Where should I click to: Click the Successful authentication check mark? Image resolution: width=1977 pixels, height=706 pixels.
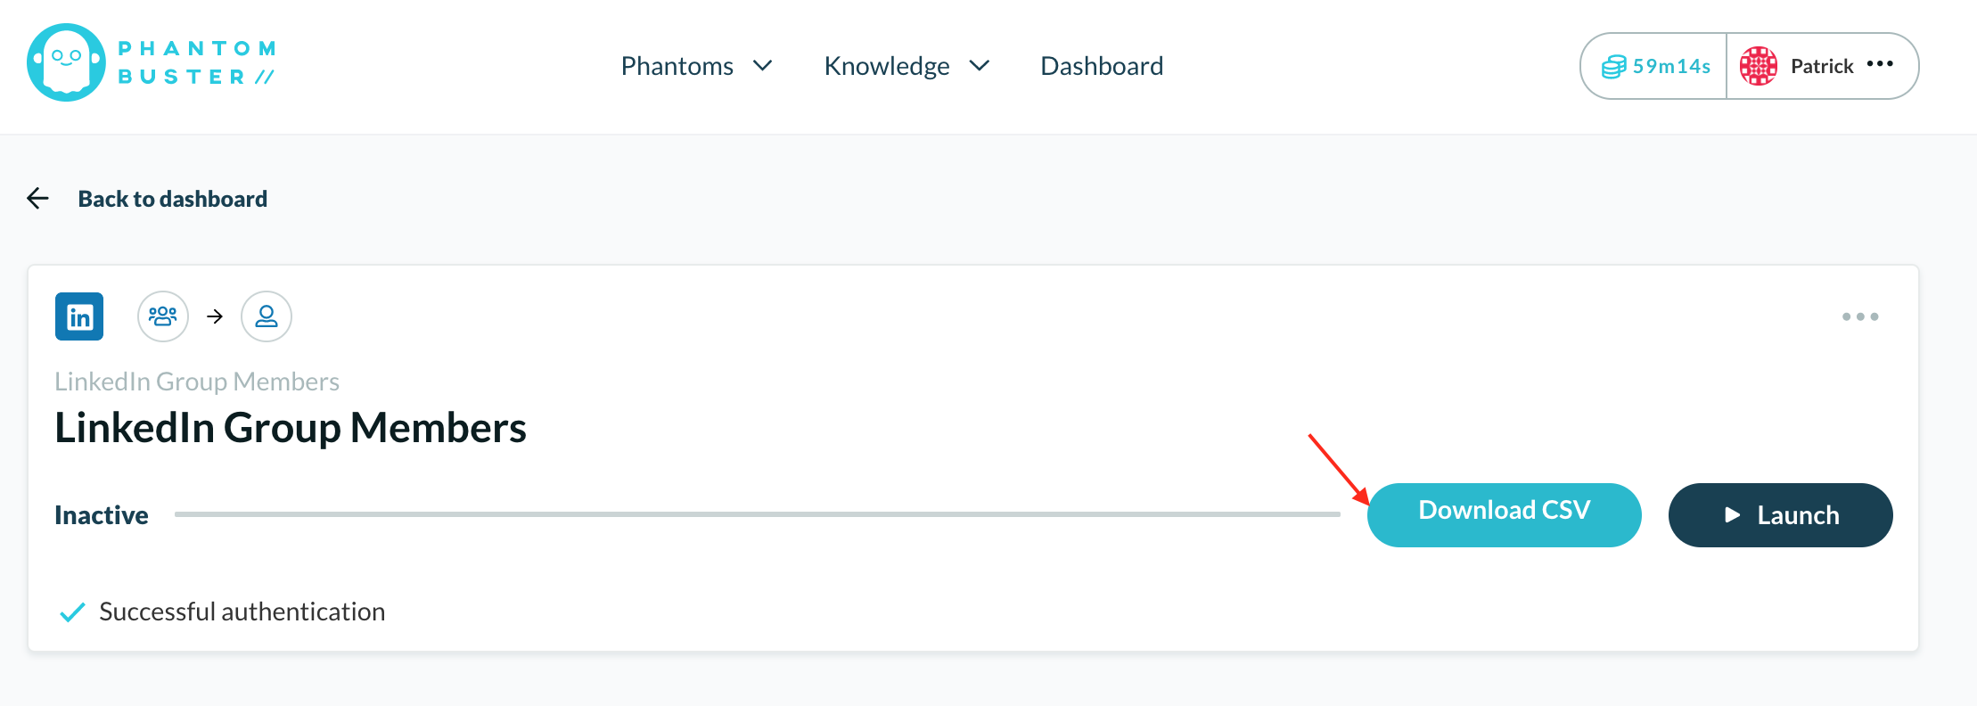72,612
